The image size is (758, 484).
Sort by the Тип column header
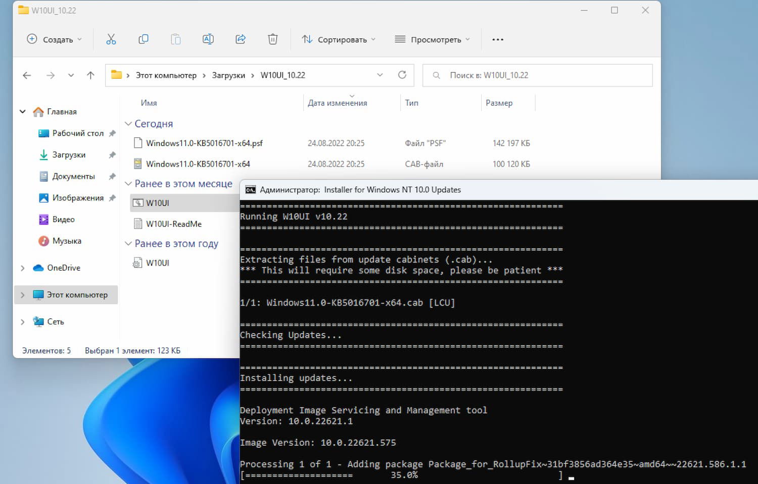pyautogui.click(x=412, y=103)
